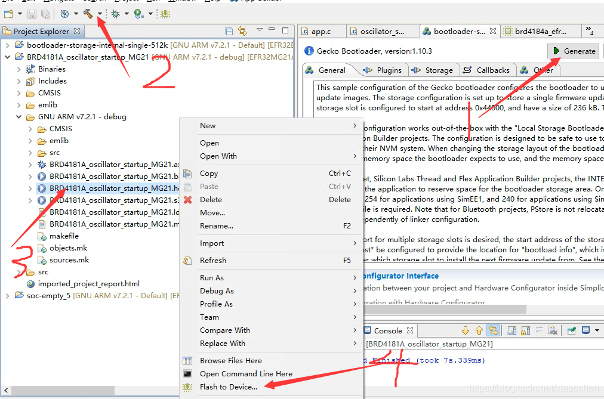Minimize the Project Explorer view
This screenshot has height=399, width=604.
pos(272,30)
